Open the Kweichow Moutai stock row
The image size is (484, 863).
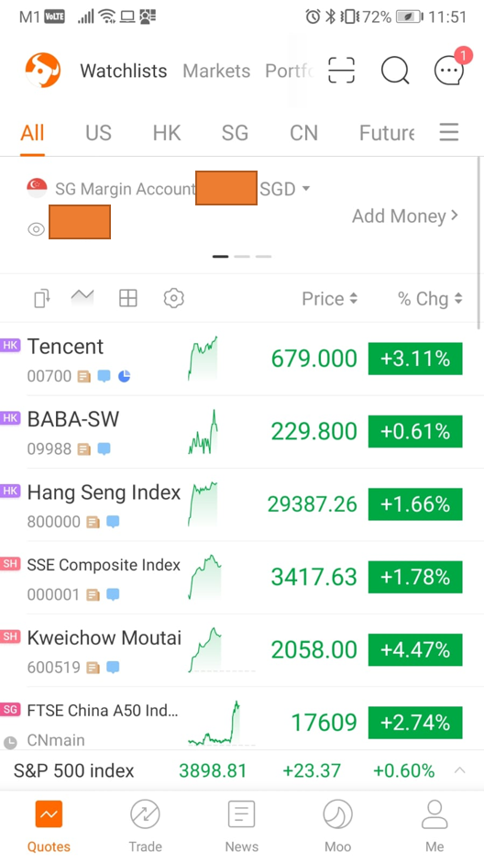242,650
